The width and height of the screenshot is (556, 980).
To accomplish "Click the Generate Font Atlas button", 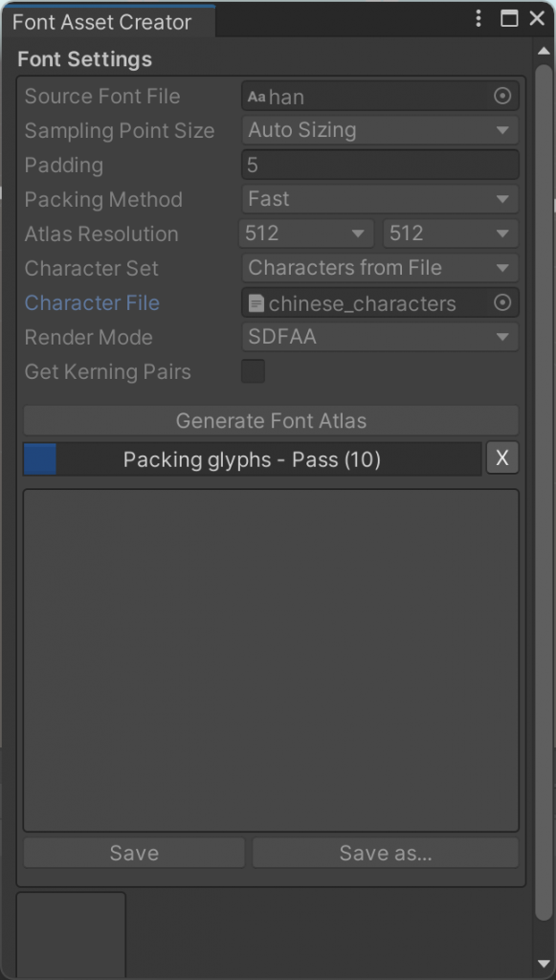I will pos(271,420).
